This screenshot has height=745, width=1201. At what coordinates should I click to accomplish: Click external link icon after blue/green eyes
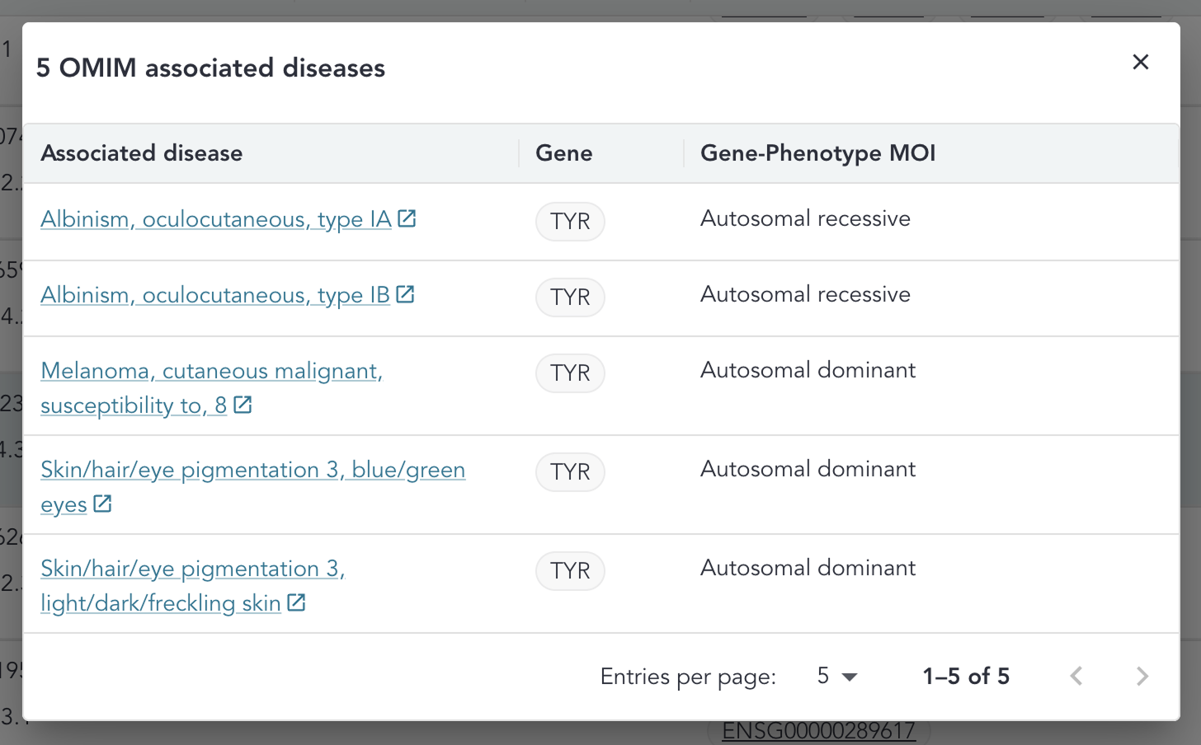pos(102,504)
